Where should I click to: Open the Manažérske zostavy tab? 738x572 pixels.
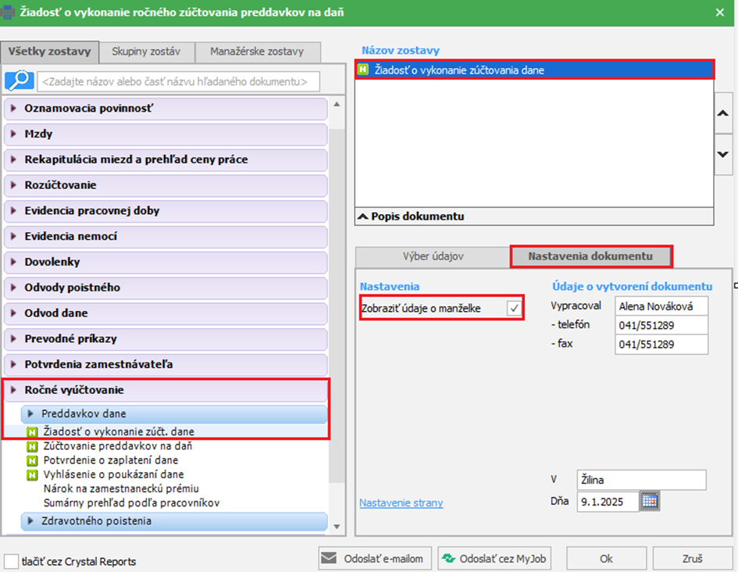point(256,52)
